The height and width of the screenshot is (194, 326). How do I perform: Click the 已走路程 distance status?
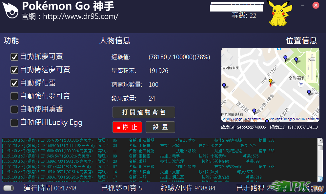point(261,188)
